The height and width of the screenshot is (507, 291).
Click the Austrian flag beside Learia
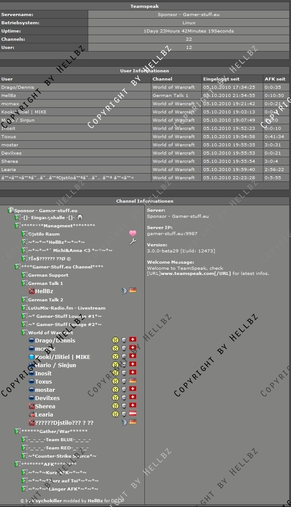(133, 414)
